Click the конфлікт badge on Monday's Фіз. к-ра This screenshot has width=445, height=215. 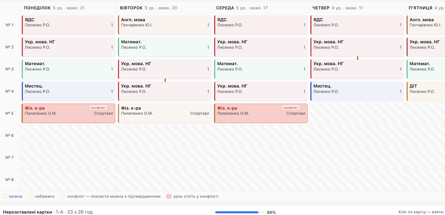pos(98,108)
